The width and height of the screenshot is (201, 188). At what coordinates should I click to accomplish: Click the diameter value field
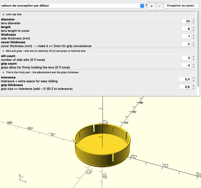pyautogui.click(x=186, y=21)
